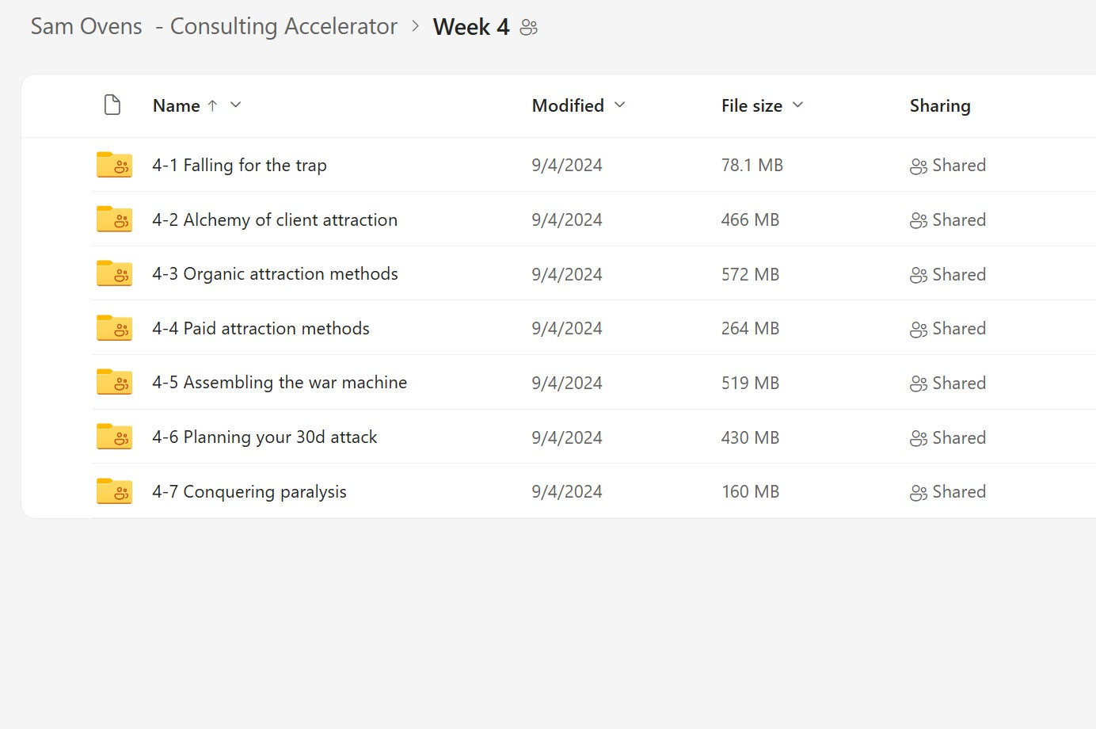Sort by the Modified column header
This screenshot has width=1096, height=729.
pyautogui.click(x=568, y=105)
